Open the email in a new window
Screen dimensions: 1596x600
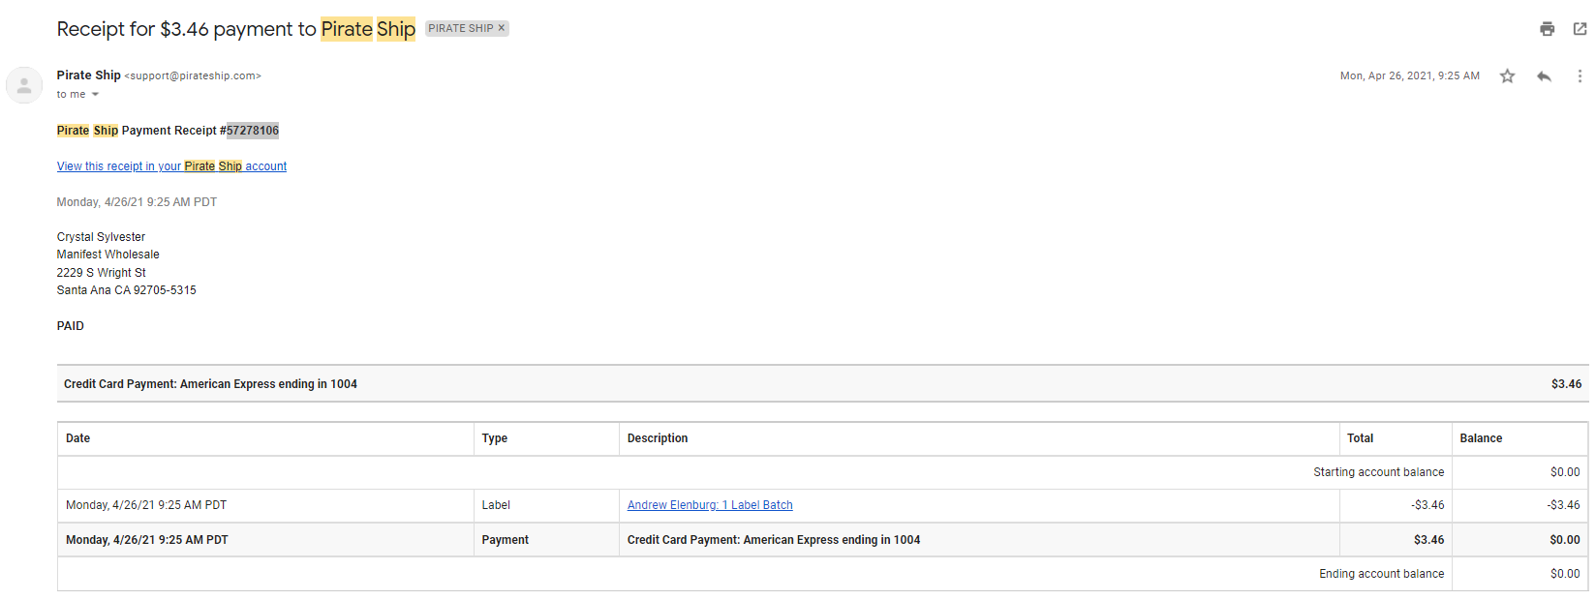[1580, 29]
